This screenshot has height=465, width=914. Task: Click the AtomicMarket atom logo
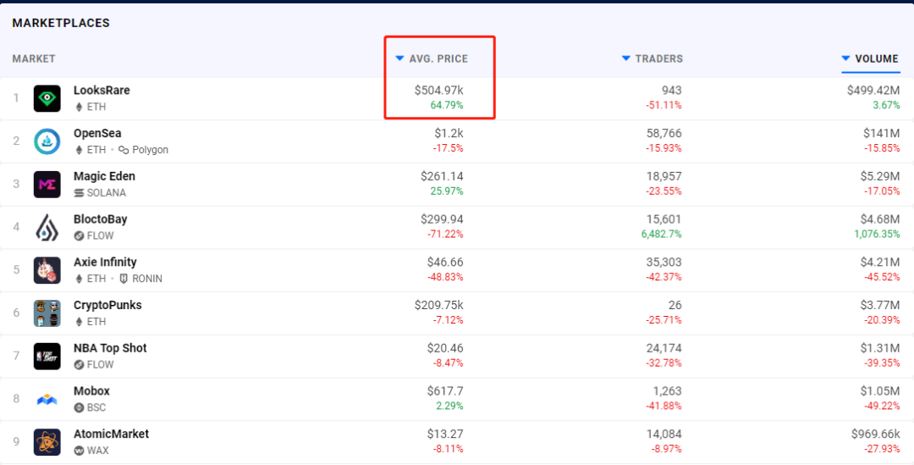pos(47,442)
